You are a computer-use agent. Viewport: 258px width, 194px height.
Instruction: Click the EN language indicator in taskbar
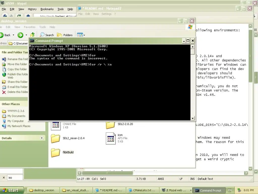230,190
